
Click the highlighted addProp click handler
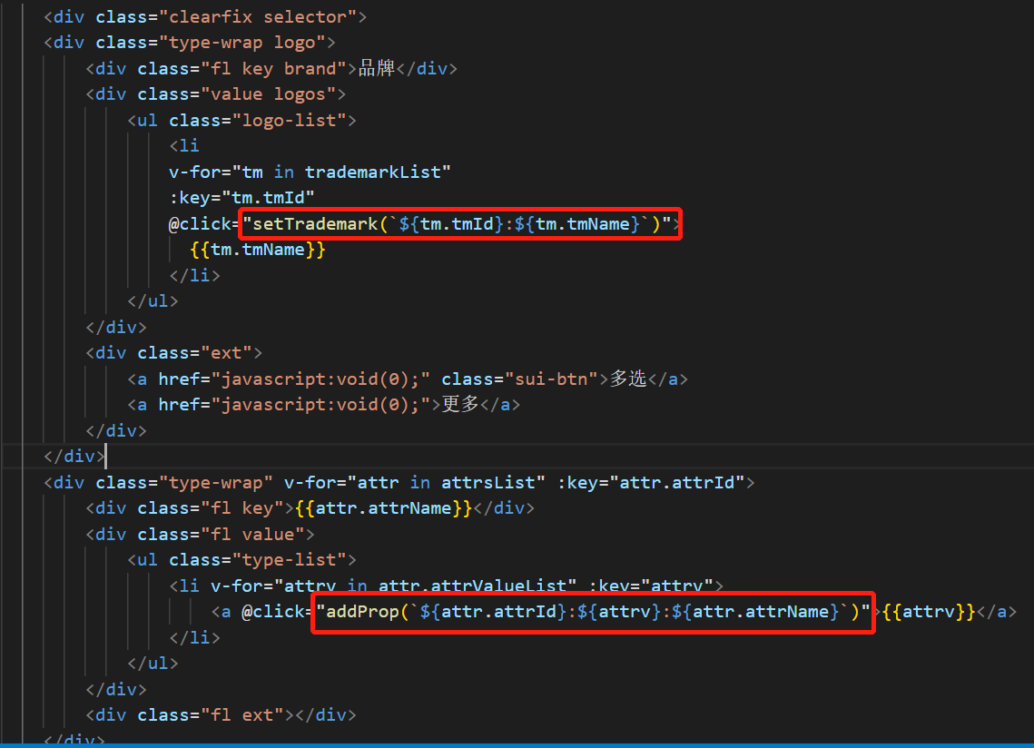coord(592,611)
